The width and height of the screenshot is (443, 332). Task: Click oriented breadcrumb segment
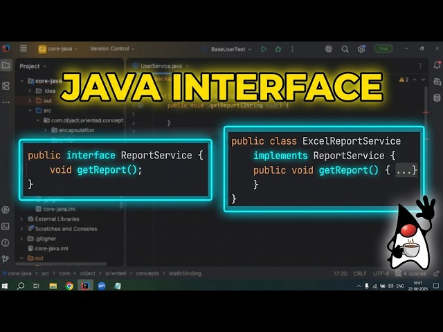coord(116,273)
